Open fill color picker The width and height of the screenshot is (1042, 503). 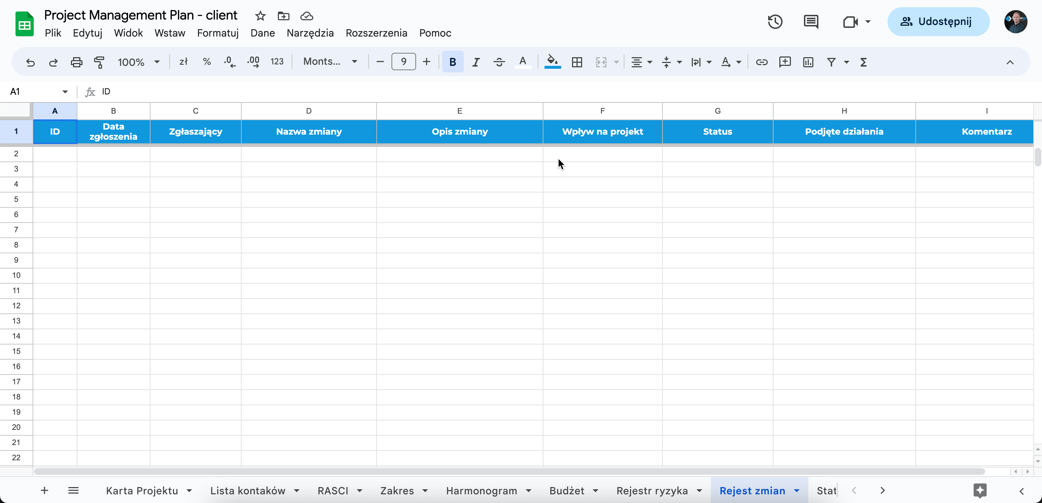point(552,62)
